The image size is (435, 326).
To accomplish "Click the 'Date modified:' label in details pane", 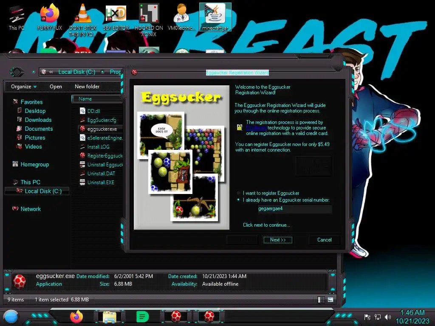I will tap(93, 276).
